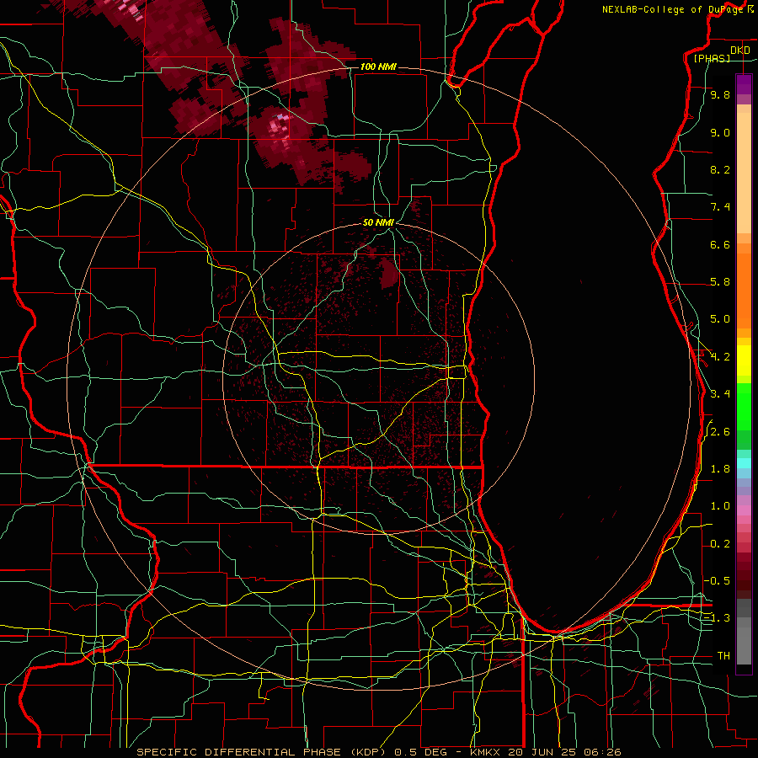Click the 5.8 legend value

coord(720,282)
